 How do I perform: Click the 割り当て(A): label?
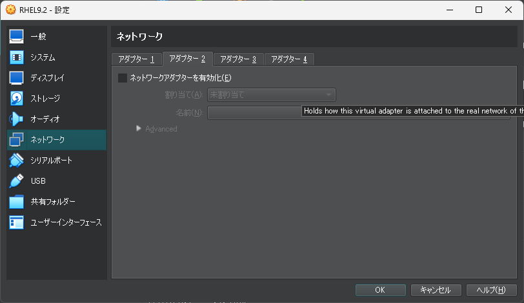click(x=184, y=95)
